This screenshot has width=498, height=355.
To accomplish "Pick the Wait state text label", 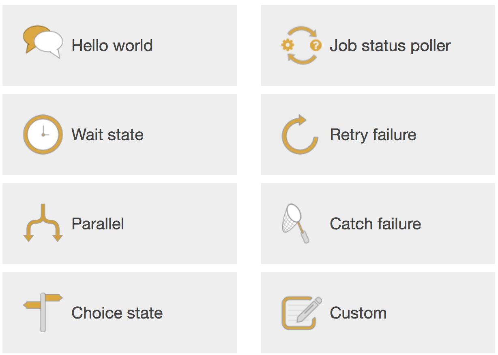I will pyautogui.click(x=107, y=135).
